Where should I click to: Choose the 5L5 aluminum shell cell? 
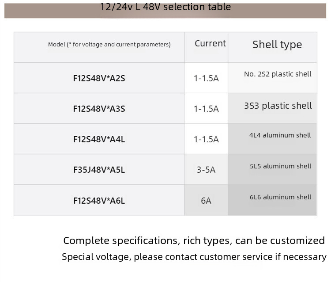click(x=280, y=166)
